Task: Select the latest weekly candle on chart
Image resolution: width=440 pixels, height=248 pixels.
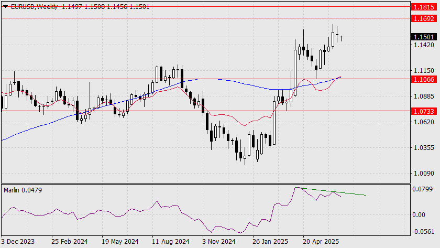Action: pyautogui.click(x=341, y=38)
